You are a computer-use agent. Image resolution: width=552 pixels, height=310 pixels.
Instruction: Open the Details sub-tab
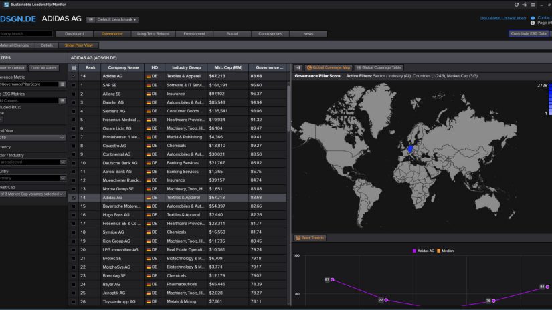(46, 45)
